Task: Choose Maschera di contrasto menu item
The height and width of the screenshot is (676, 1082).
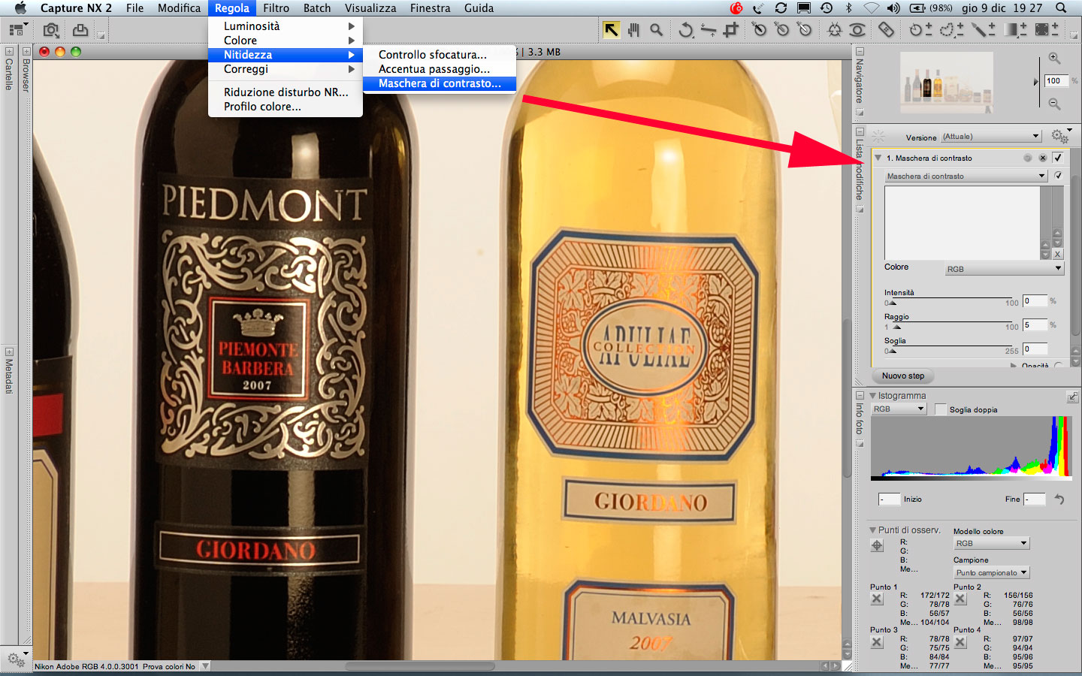Action: [440, 83]
